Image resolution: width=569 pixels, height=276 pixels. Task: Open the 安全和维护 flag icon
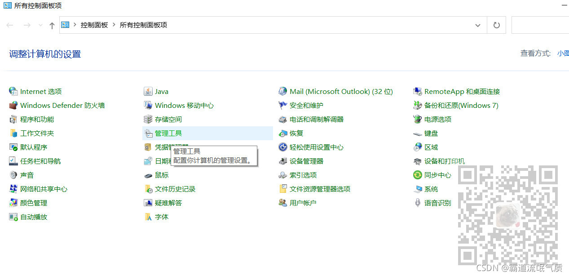pos(282,105)
